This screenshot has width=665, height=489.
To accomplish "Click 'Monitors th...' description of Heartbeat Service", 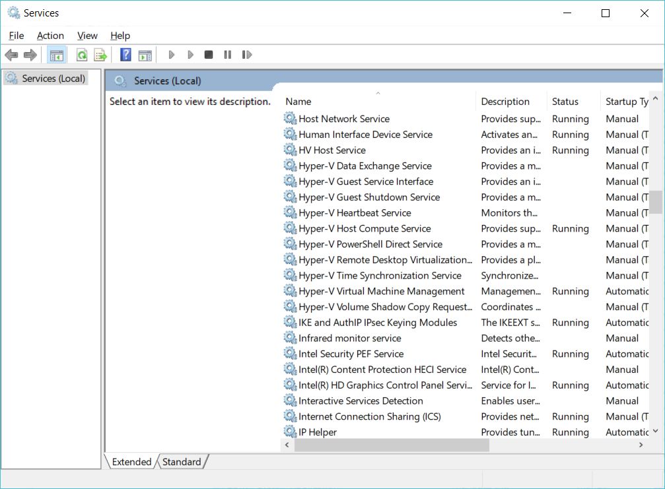I will [x=509, y=212].
